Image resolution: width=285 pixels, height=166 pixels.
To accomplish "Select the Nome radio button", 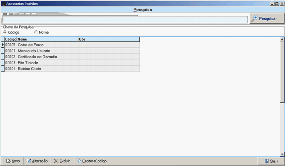I will [x=36, y=32].
